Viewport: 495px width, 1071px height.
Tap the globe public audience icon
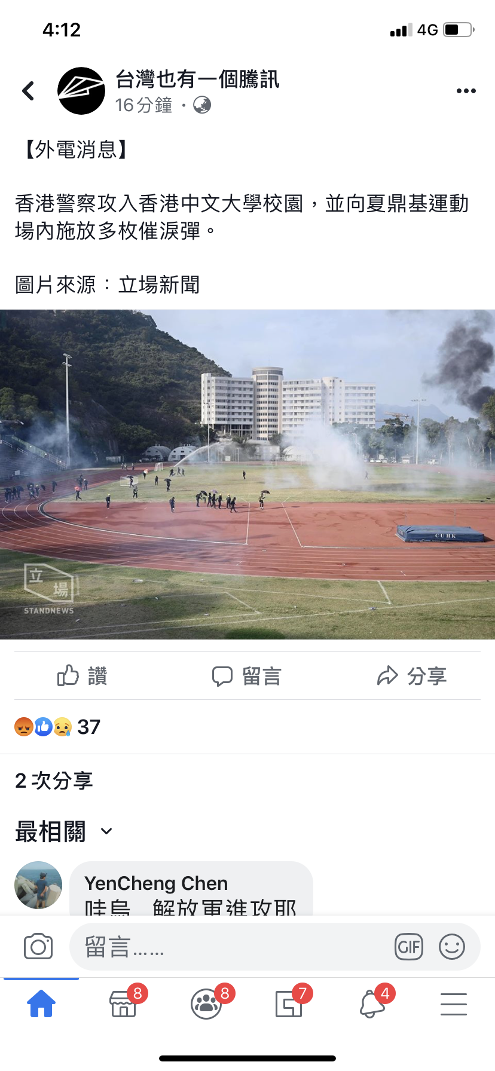click(202, 106)
